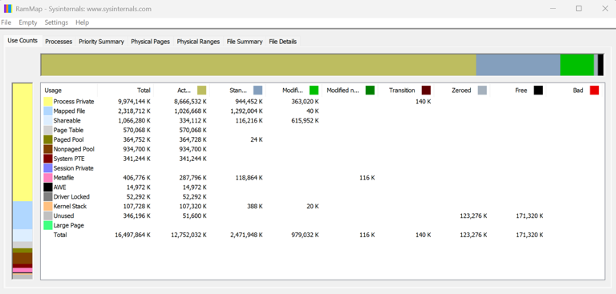Click the Nonpaged Pool brown swatch

pyautogui.click(x=48, y=149)
